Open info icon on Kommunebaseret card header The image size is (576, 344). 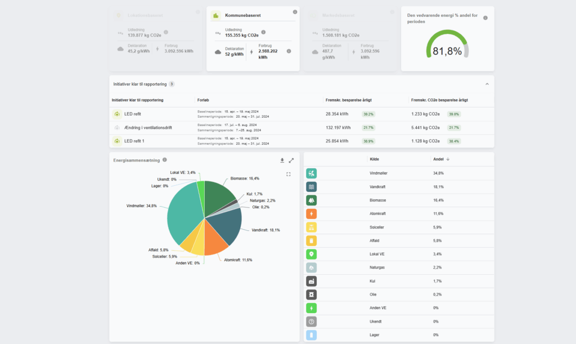pyautogui.click(x=295, y=12)
